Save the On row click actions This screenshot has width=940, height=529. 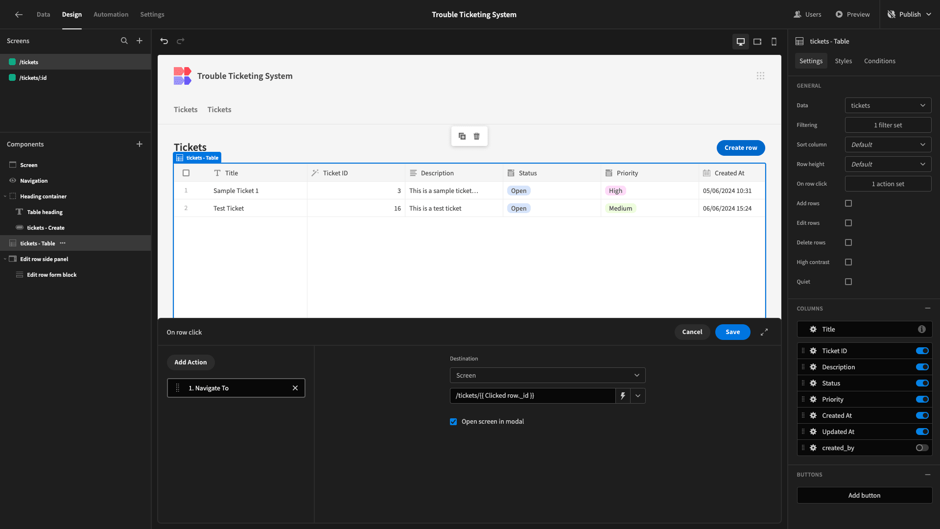point(732,332)
